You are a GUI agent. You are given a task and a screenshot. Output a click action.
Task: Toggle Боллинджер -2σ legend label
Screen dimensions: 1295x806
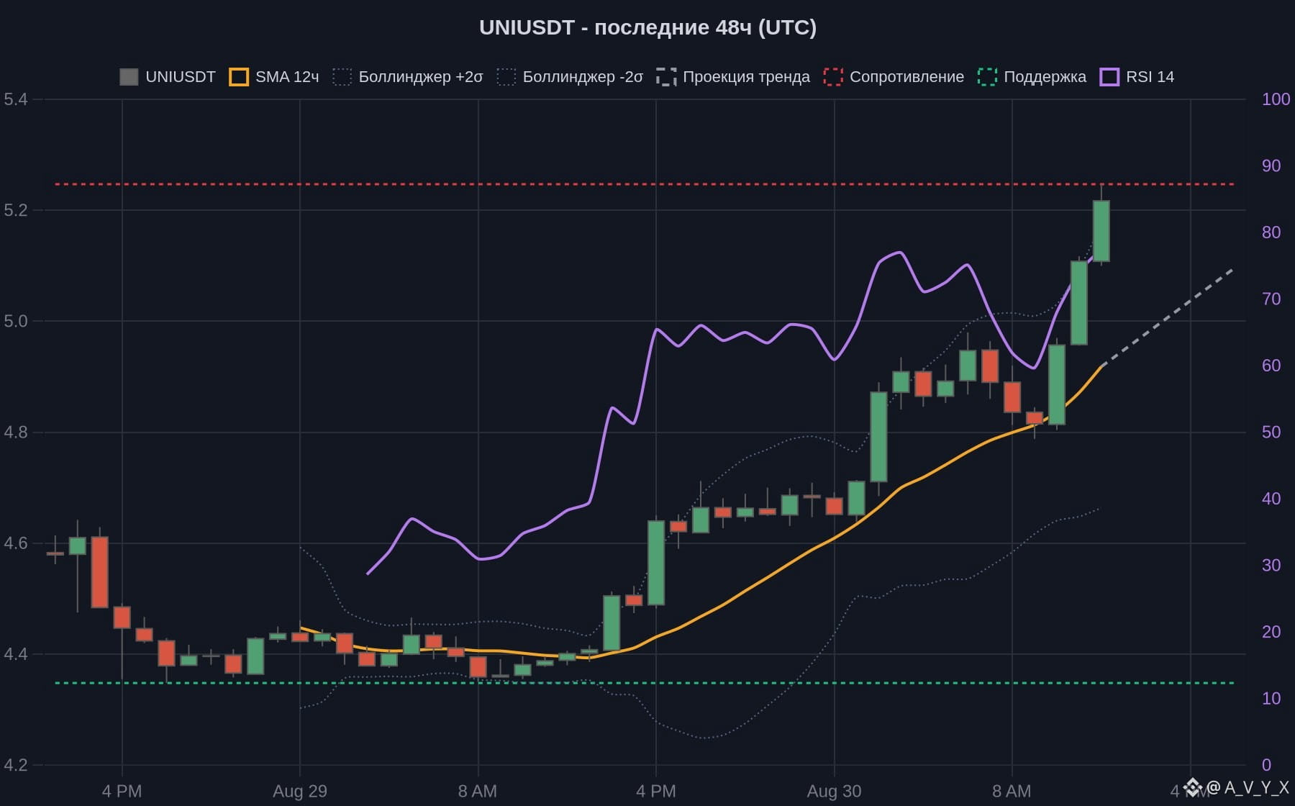coord(583,77)
